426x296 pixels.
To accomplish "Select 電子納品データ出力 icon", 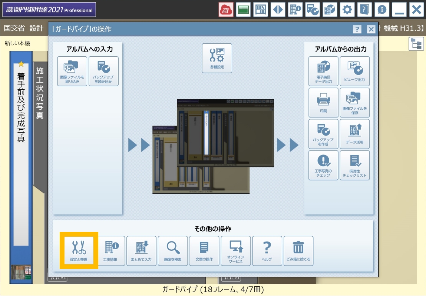I will pyautogui.click(x=323, y=71).
